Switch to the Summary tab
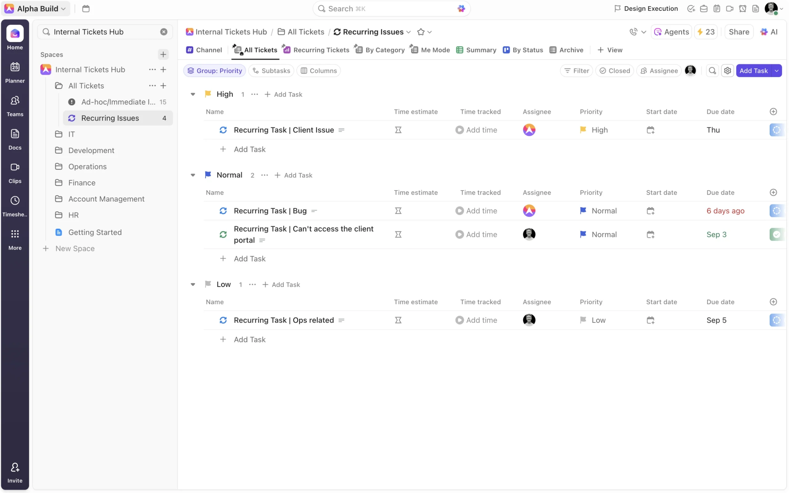789x493 pixels. pos(476,50)
